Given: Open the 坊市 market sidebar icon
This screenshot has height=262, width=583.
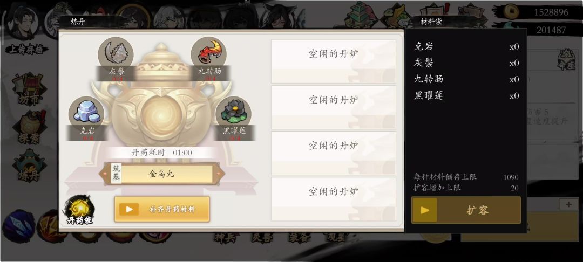Looking at the screenshot, I should [29, 89].
